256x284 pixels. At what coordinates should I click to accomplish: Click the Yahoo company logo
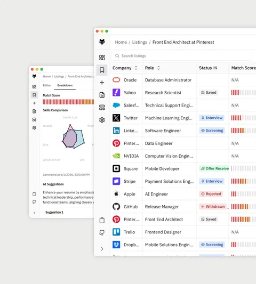pos(116,93)
